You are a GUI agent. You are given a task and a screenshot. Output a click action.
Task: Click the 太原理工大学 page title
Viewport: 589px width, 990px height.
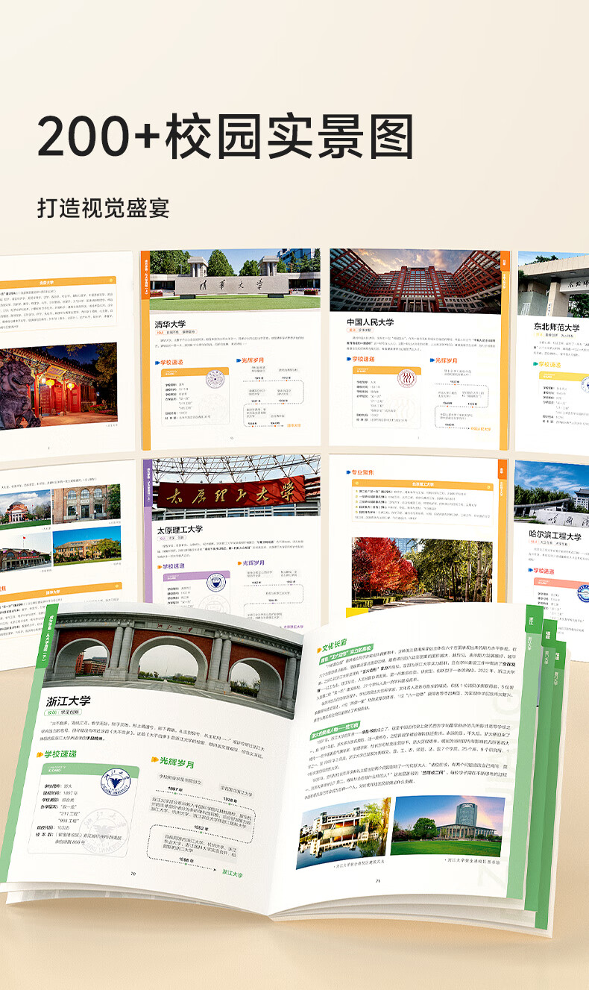click(179, 530)
